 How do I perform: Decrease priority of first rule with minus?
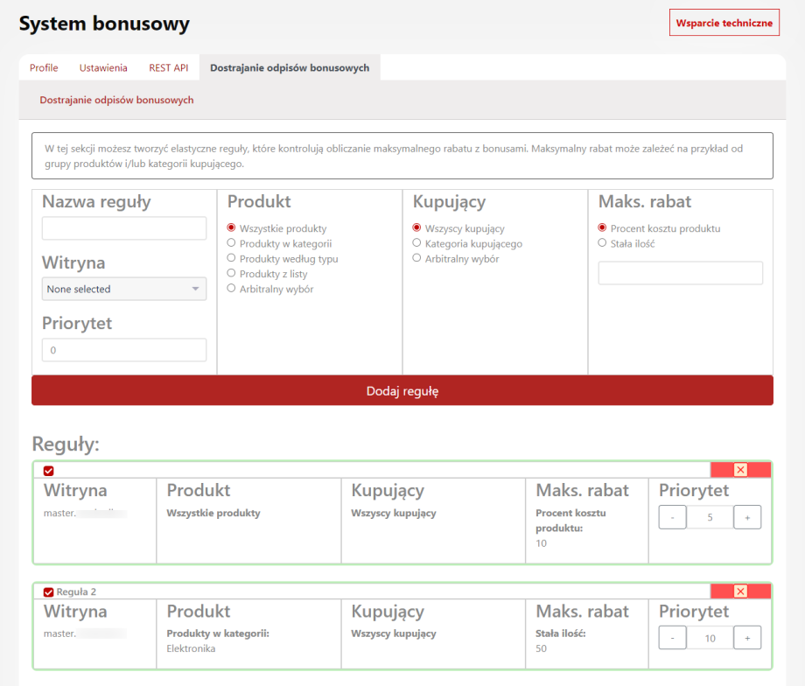tap(672, 517)
